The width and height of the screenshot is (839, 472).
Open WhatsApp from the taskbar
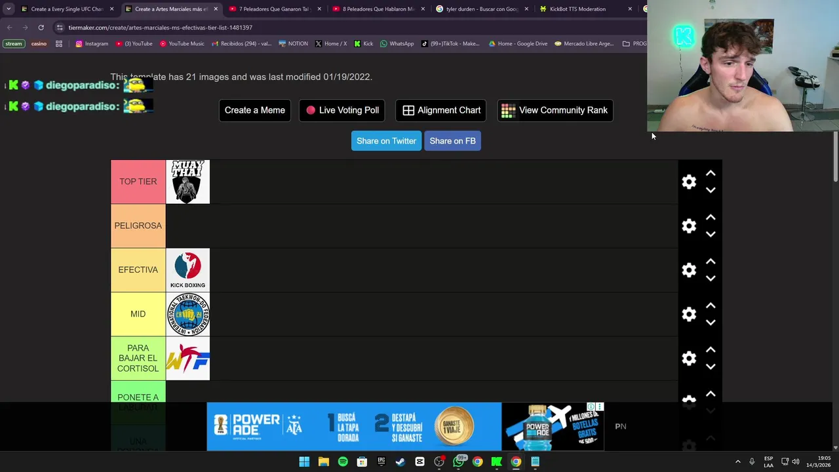point(458,462)
